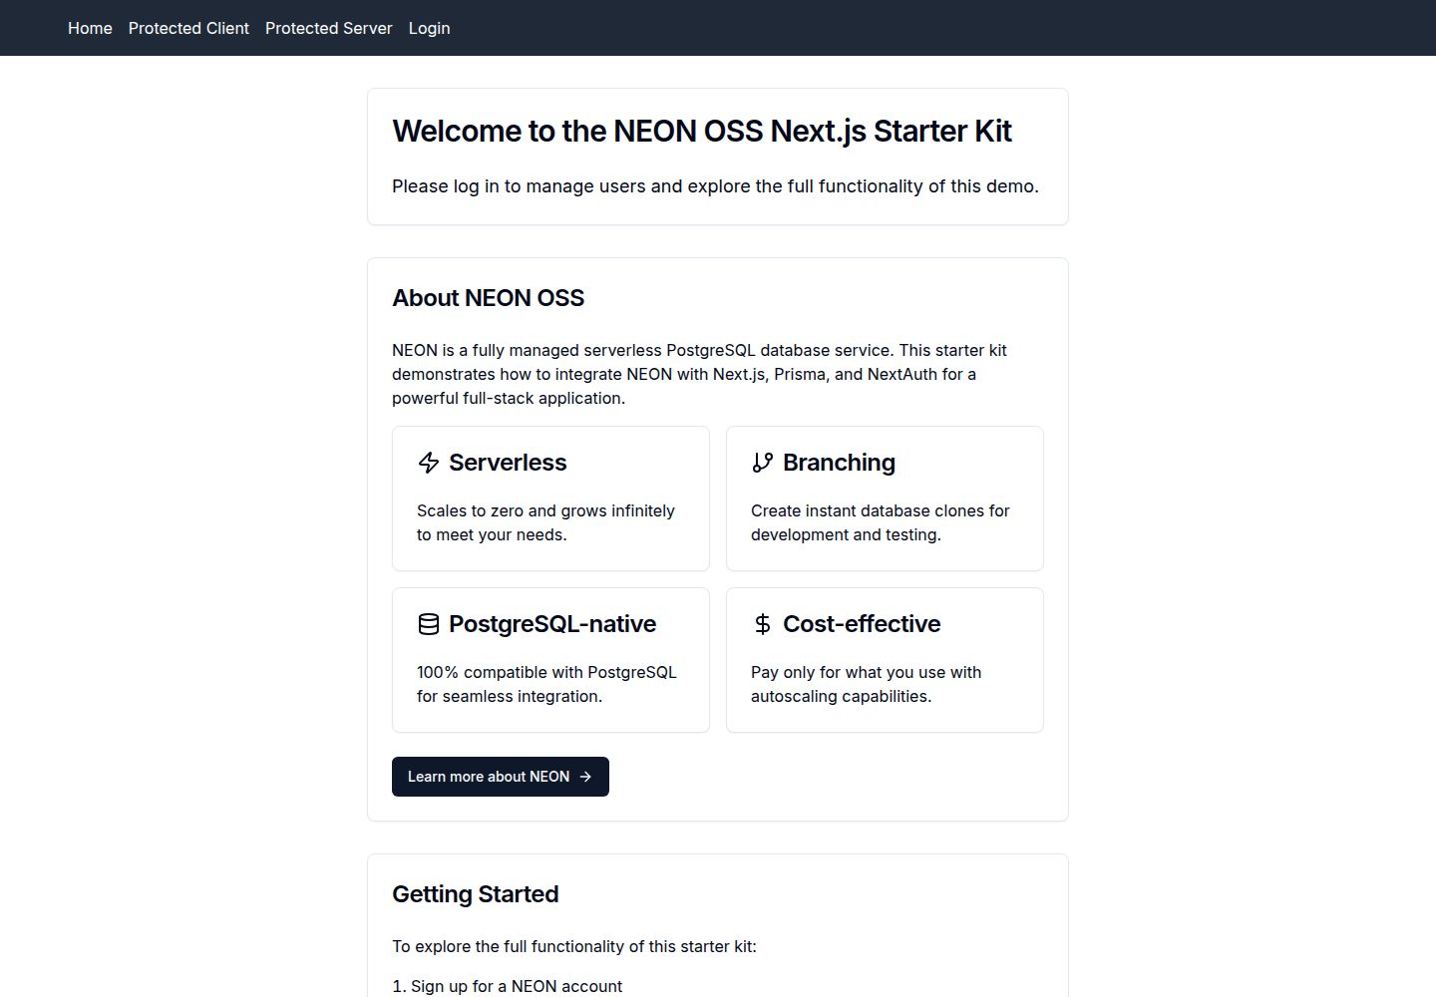Screen dimensions: 1436x997
Task: Click 'Scales to zero and grows infinitely' text
Action: click(x=545, y=522)
